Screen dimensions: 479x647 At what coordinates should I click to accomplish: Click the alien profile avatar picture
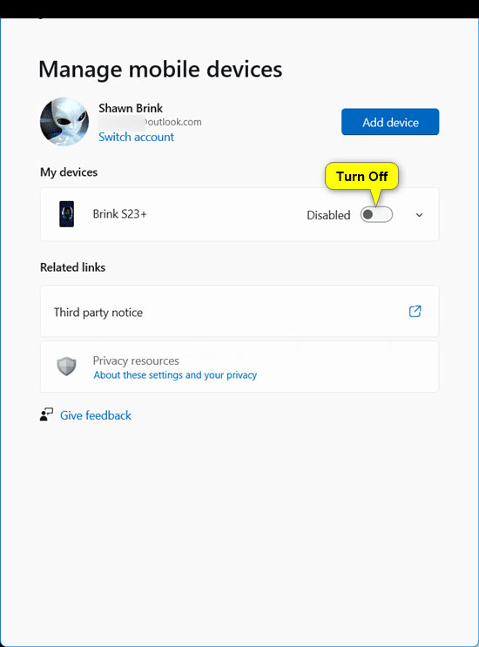point(64,122)
